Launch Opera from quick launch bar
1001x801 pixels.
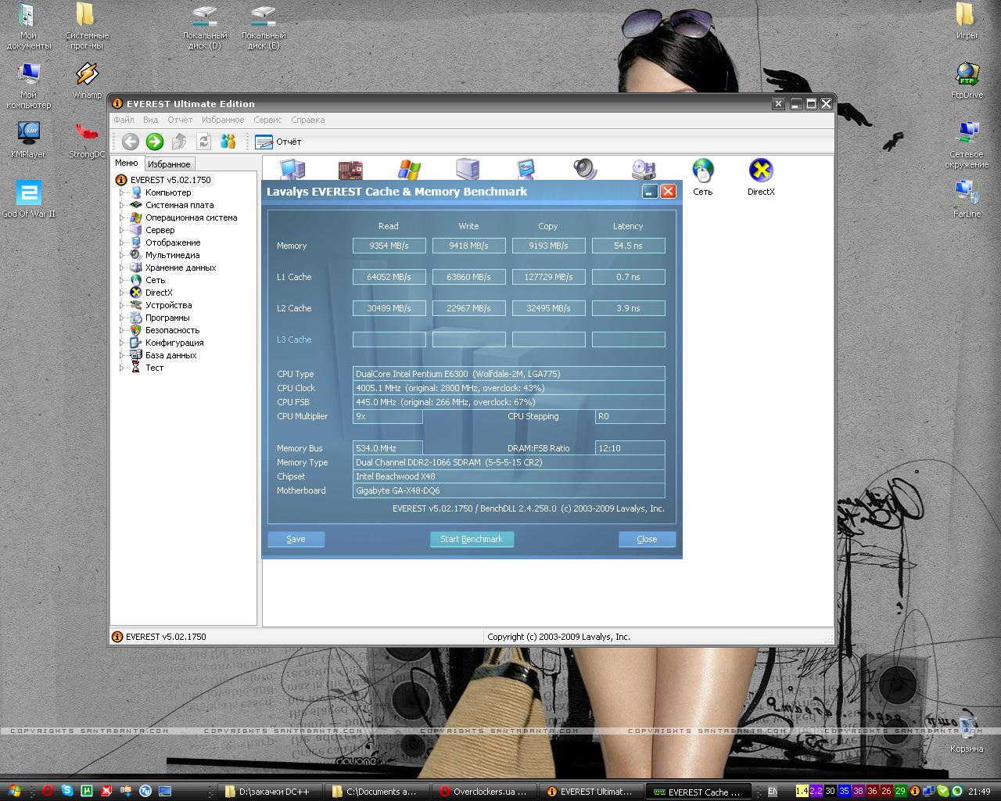pos(48,791)
